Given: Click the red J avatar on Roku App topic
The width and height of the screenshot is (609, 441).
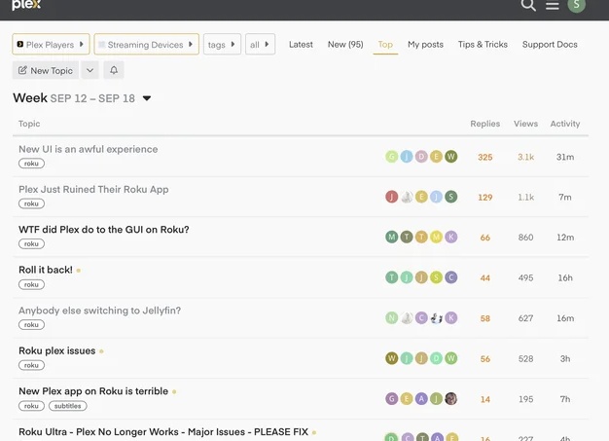Looking at the screenshot, I should [x=391, y=197].
